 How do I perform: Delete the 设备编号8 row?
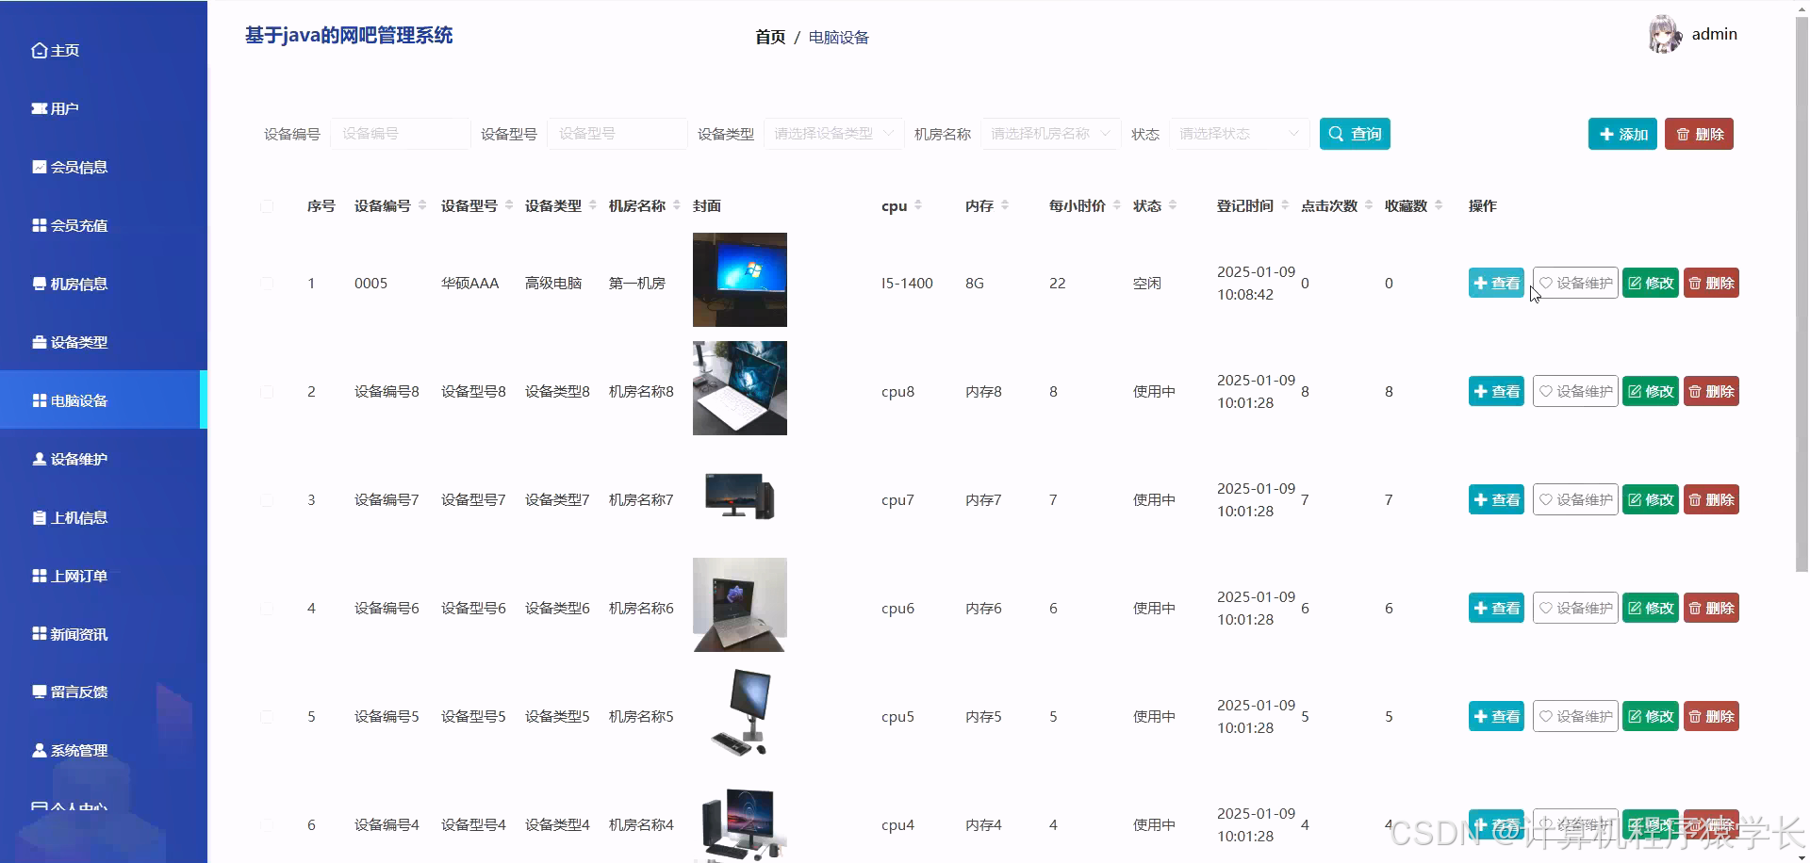1711,391
